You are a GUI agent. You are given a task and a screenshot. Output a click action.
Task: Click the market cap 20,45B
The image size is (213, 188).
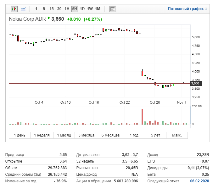click(132, 168)
